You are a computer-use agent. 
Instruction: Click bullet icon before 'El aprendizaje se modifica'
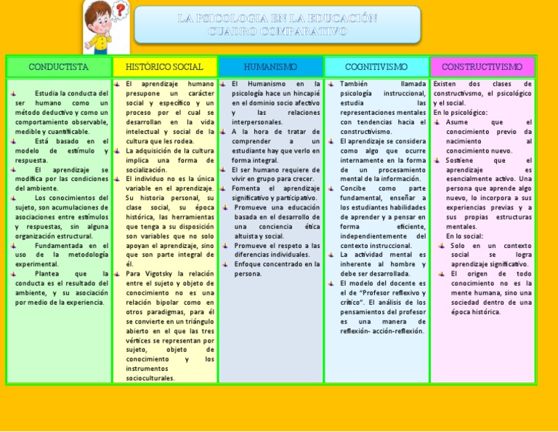pos(14,170)
